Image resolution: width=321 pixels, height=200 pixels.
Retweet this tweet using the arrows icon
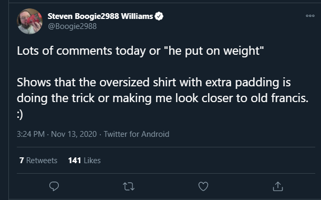pos(129,186)
